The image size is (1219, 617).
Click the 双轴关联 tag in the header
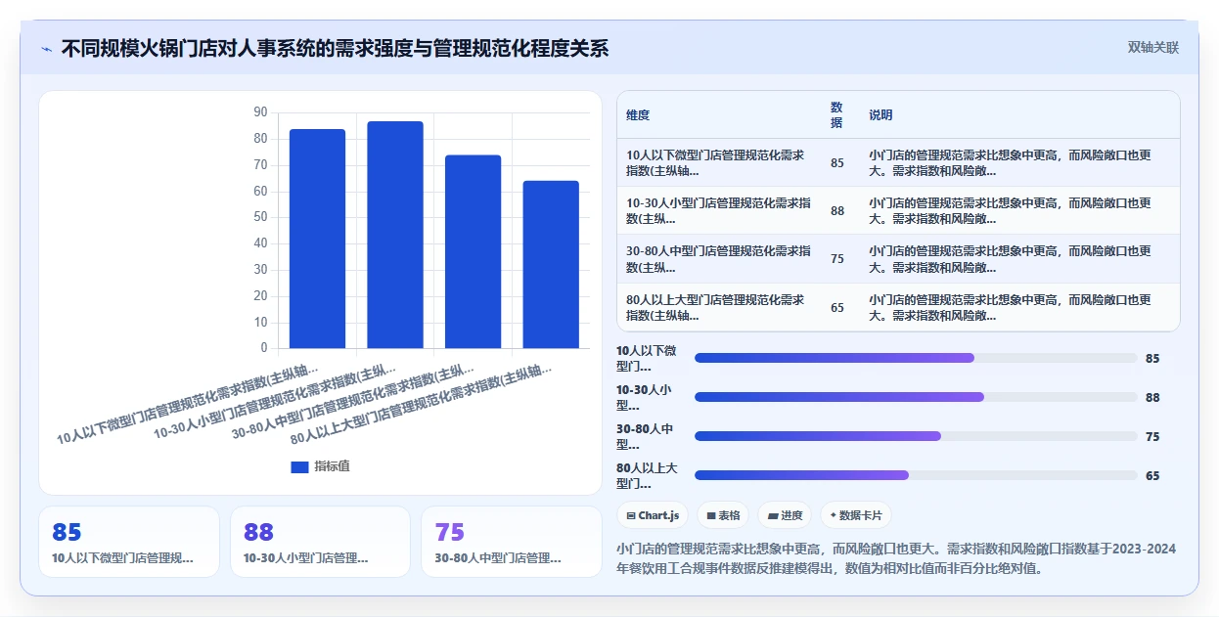pyautogui.click(x=1152, y=47)
